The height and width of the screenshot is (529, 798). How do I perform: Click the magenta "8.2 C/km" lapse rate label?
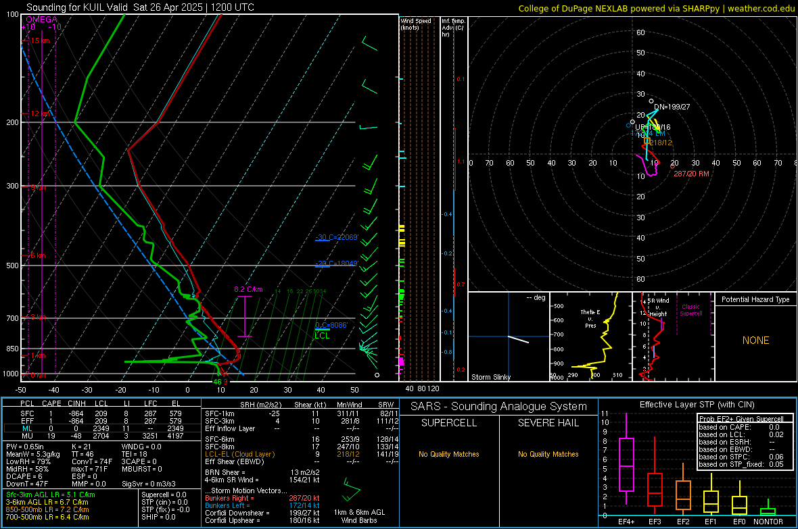pos(248,289)
